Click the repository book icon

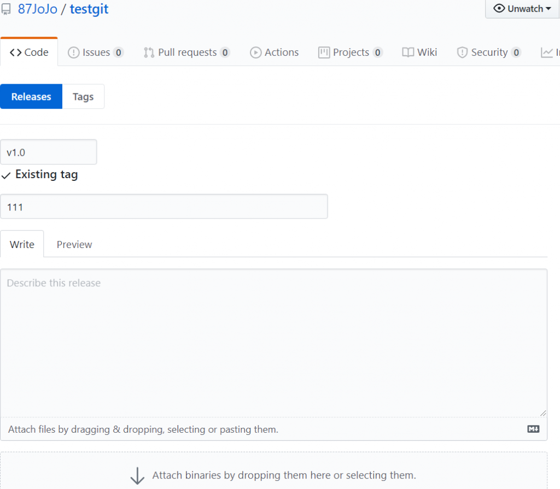pos(6,9)
